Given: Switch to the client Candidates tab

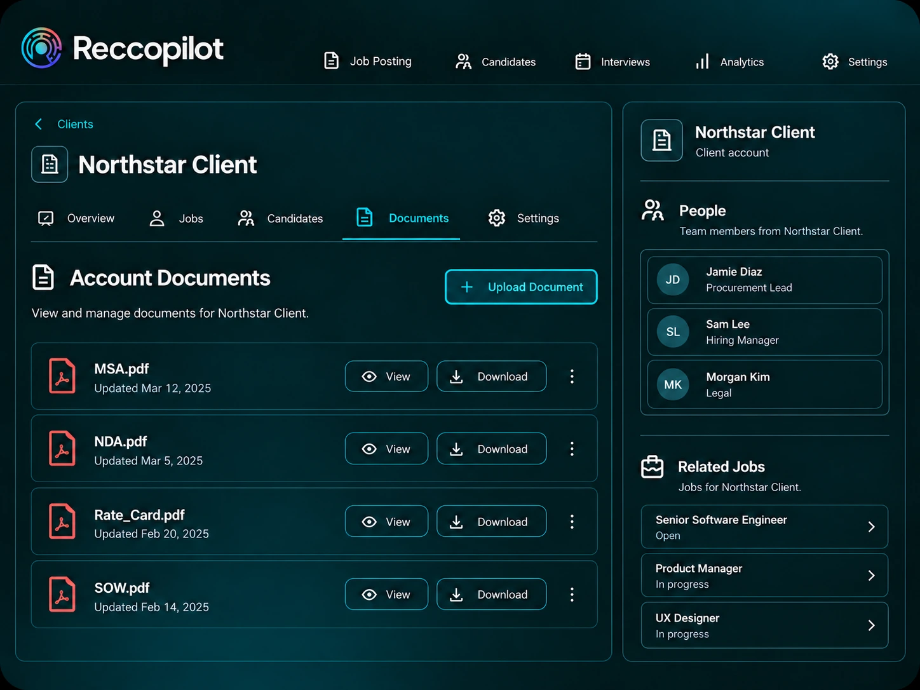Looking at the screenshot, I should 280,219.
